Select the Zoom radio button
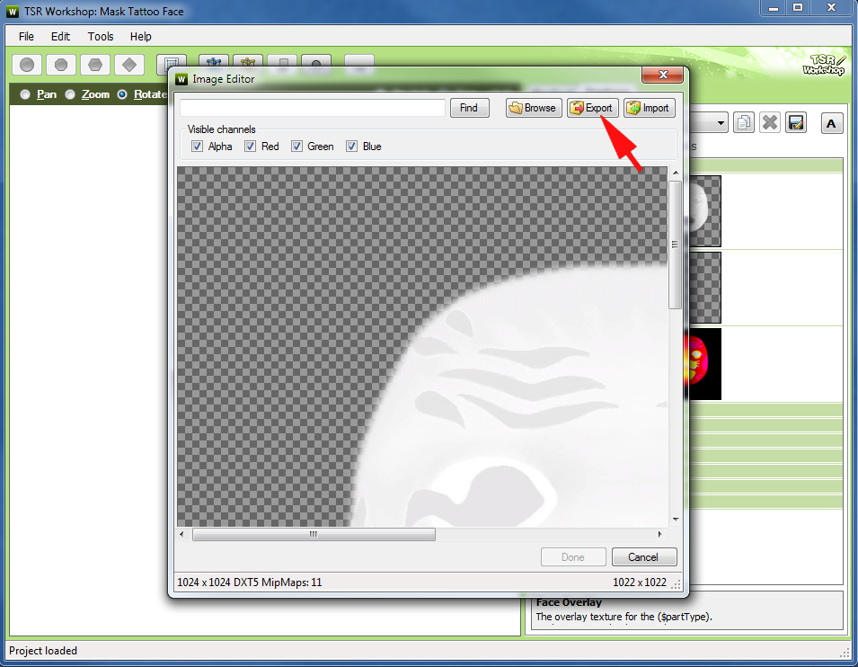The width and height of the screenshot is (858, 667). tap(70, 94)
